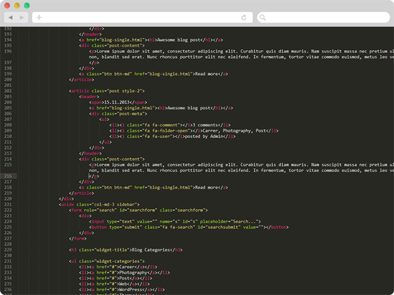This screenshot has height=295, width=394.
Task: Click line number 202 in the gutter
Action: coord(8,90)
